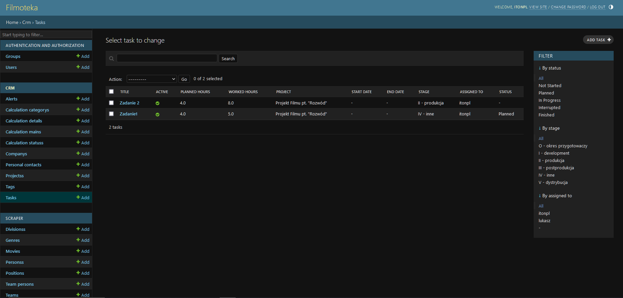Click the green active icon for Zadanie1

pos(157,114)
